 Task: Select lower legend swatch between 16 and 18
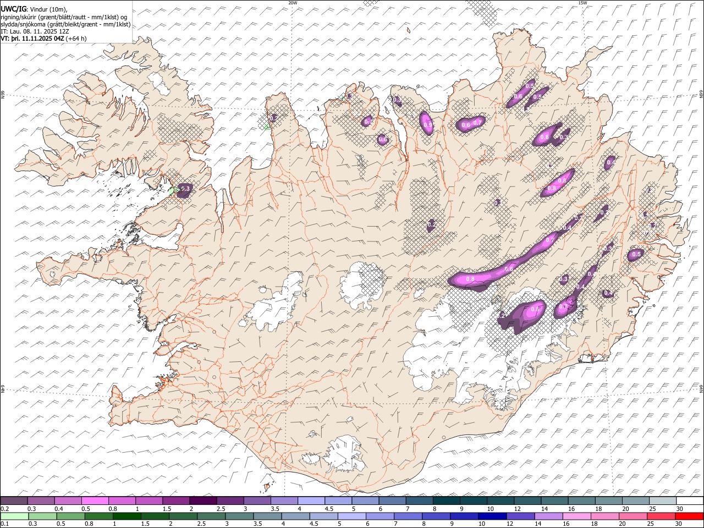577,516
